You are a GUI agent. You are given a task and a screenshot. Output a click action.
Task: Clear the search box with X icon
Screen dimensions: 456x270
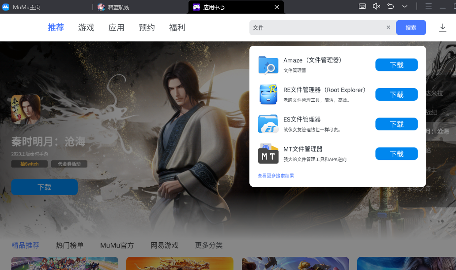pos(388,27)
